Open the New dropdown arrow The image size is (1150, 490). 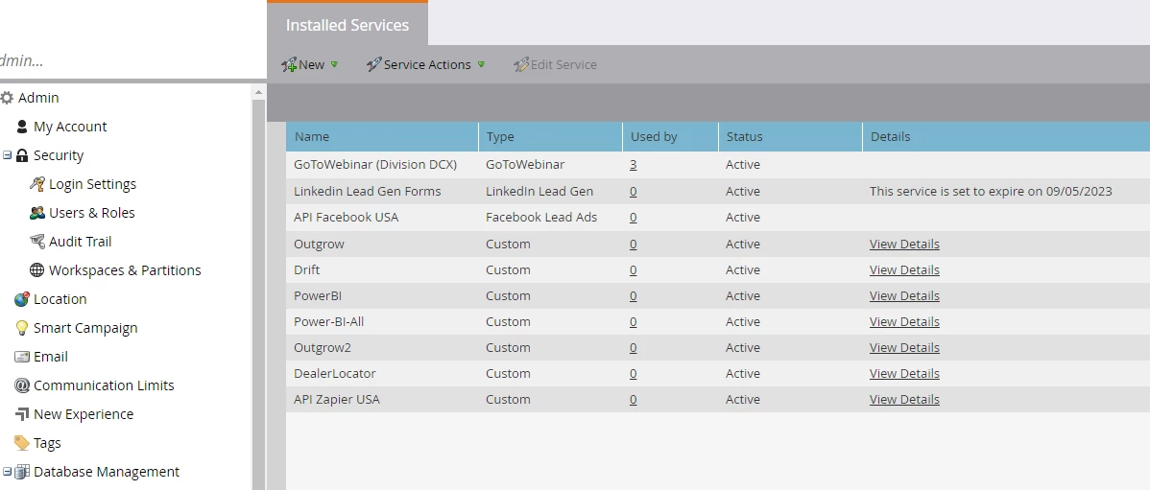tap(334, 64)
